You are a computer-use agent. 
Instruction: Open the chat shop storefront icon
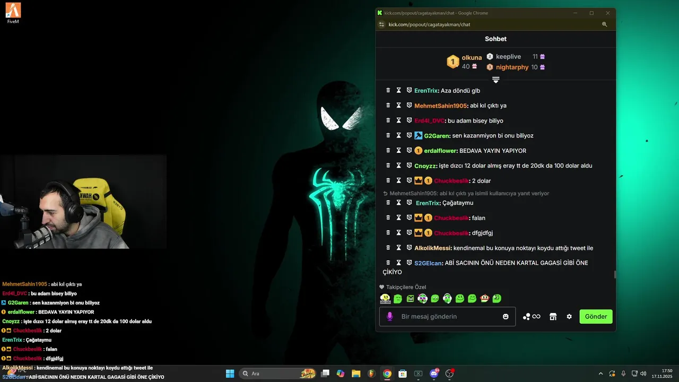pos(553,316)
